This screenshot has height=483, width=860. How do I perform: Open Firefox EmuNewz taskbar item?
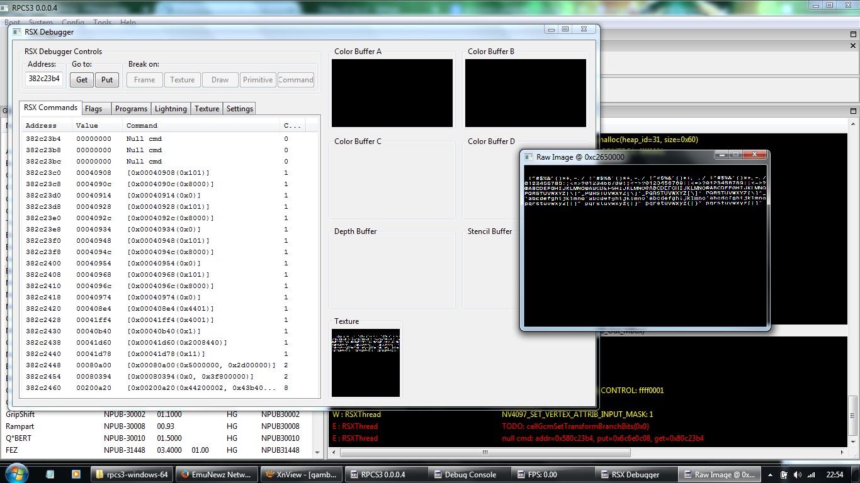217,474
